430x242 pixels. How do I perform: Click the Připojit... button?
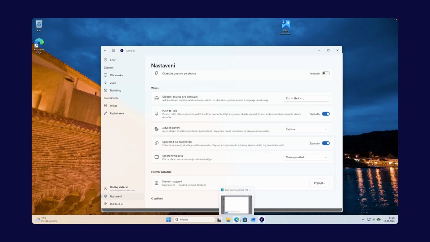tap(319, 183)
